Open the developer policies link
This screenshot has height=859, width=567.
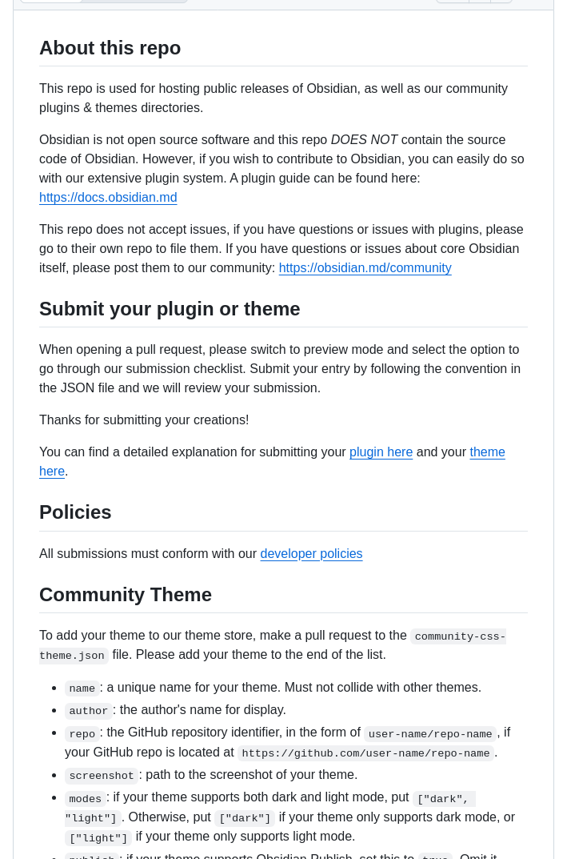311,554
